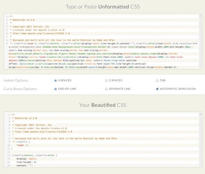
Task: Click the apache.org license URL in the input editor
Action: pyautogui.click(x=41, y=33)
